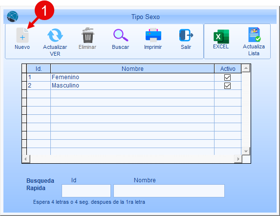Viewport: 280px width, 216px height.
Task: Exit the window via Salir icon
Action: [186, 35]
